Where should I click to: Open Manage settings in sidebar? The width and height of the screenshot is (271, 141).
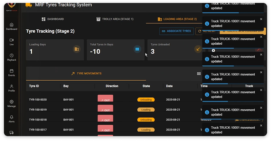pyautogui.click(x=11, y=103)
